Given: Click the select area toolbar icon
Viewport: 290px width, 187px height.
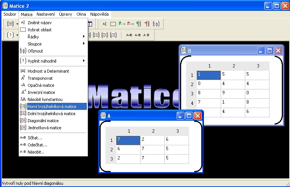Looking at the screenshot, I should click(x=113, y=24).
